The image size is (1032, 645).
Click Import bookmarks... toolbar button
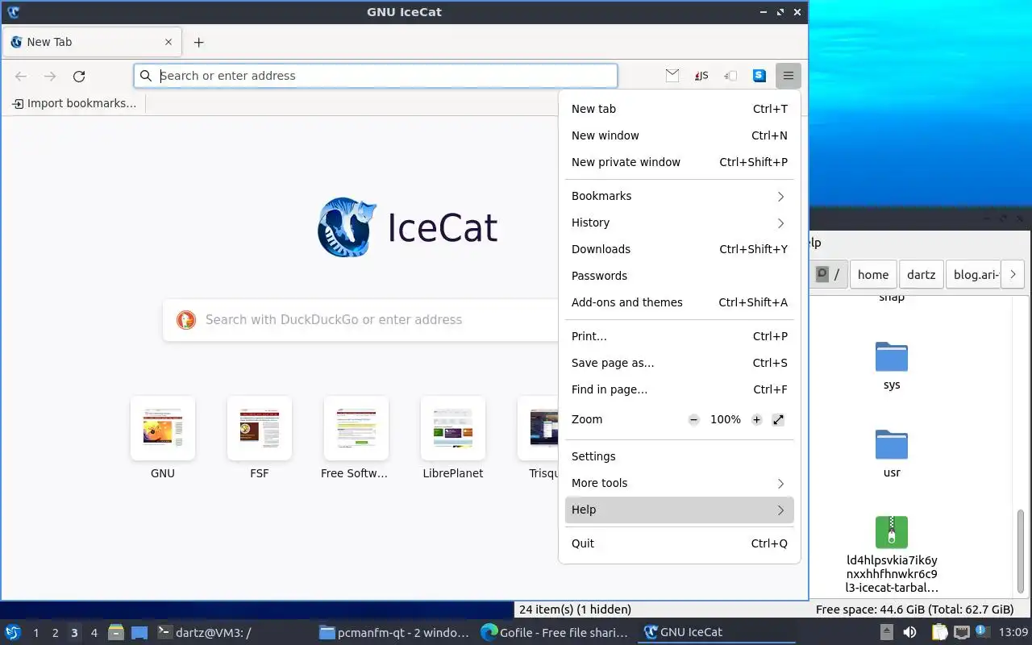75,103
